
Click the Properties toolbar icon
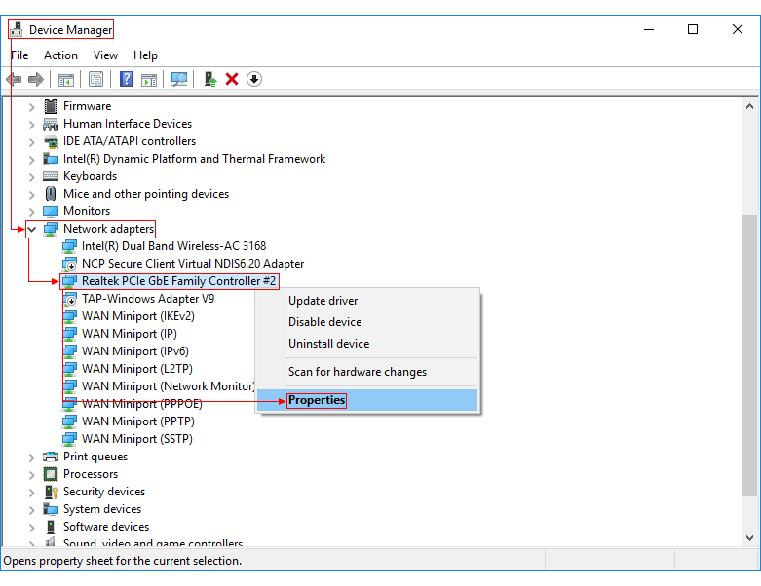96,79
